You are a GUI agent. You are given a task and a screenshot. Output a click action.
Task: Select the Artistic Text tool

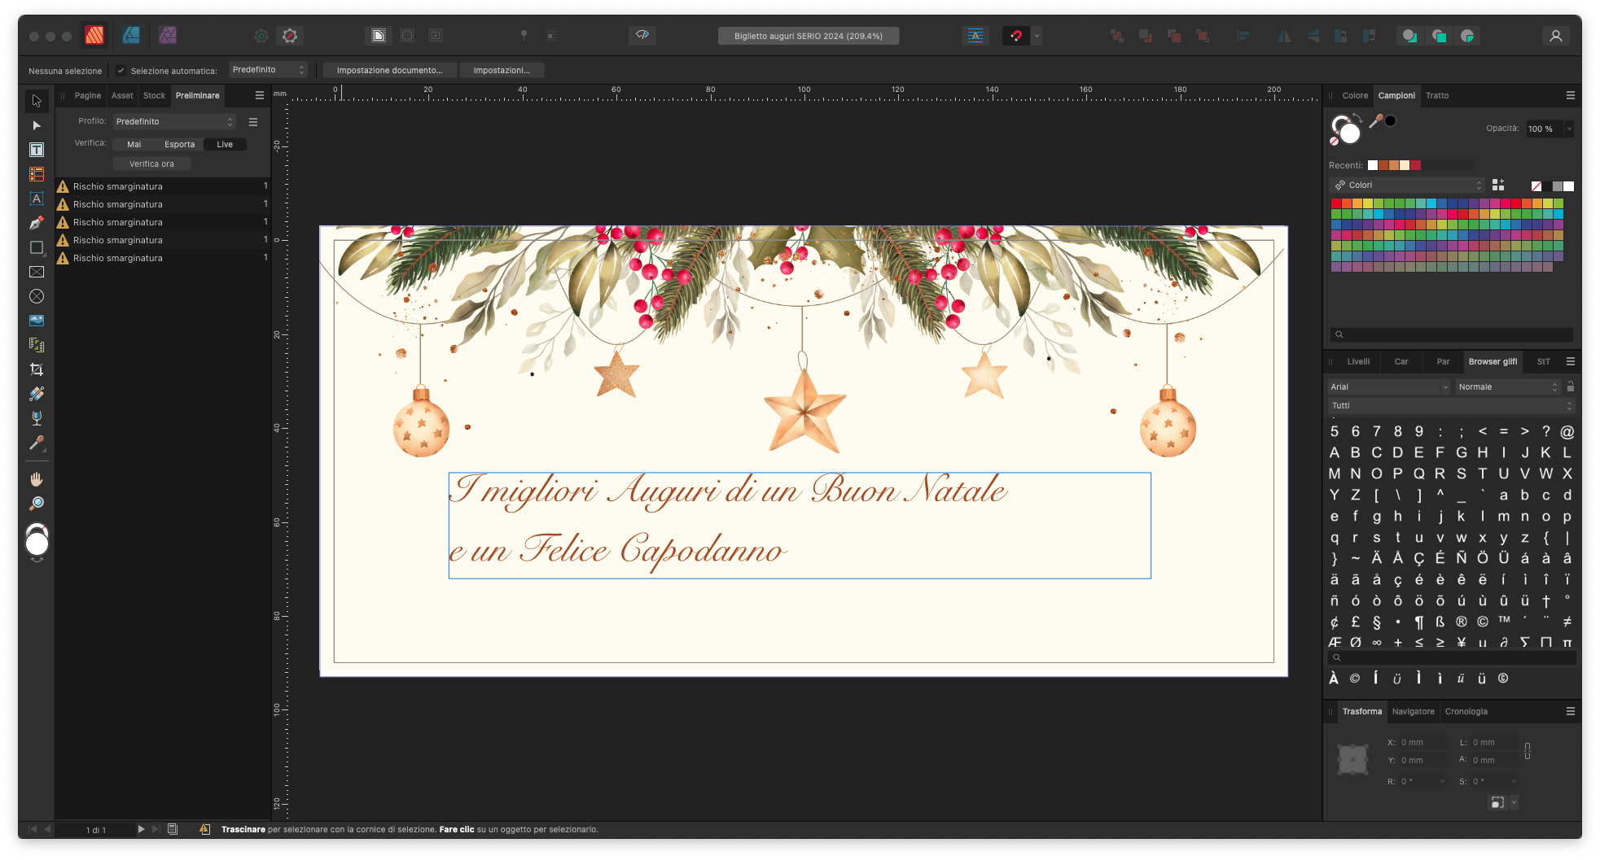coord(37,199)
